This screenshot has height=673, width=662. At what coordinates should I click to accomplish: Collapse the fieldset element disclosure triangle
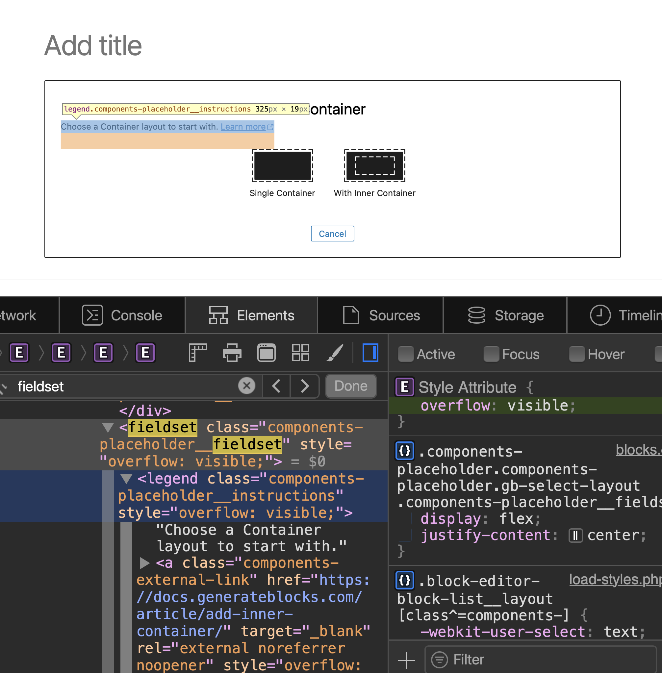click(108, 427)
